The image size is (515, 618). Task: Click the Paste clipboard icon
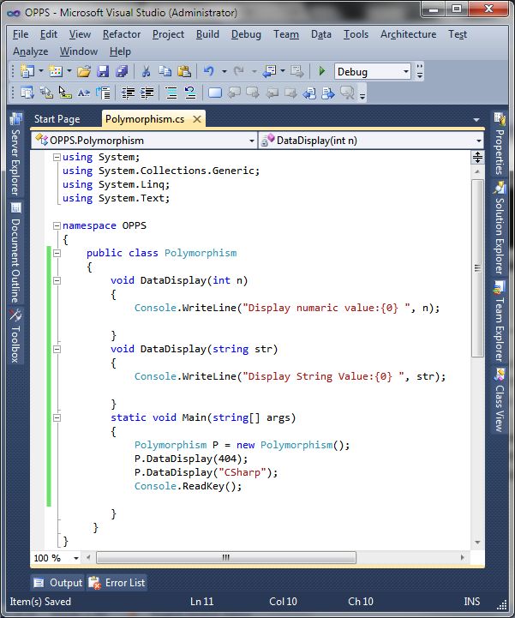(x=184, y=71)
